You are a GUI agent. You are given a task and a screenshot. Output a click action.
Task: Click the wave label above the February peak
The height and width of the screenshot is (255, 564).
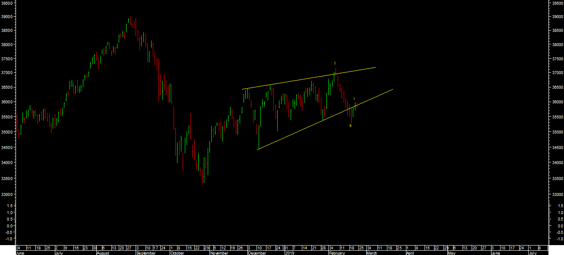335,63
